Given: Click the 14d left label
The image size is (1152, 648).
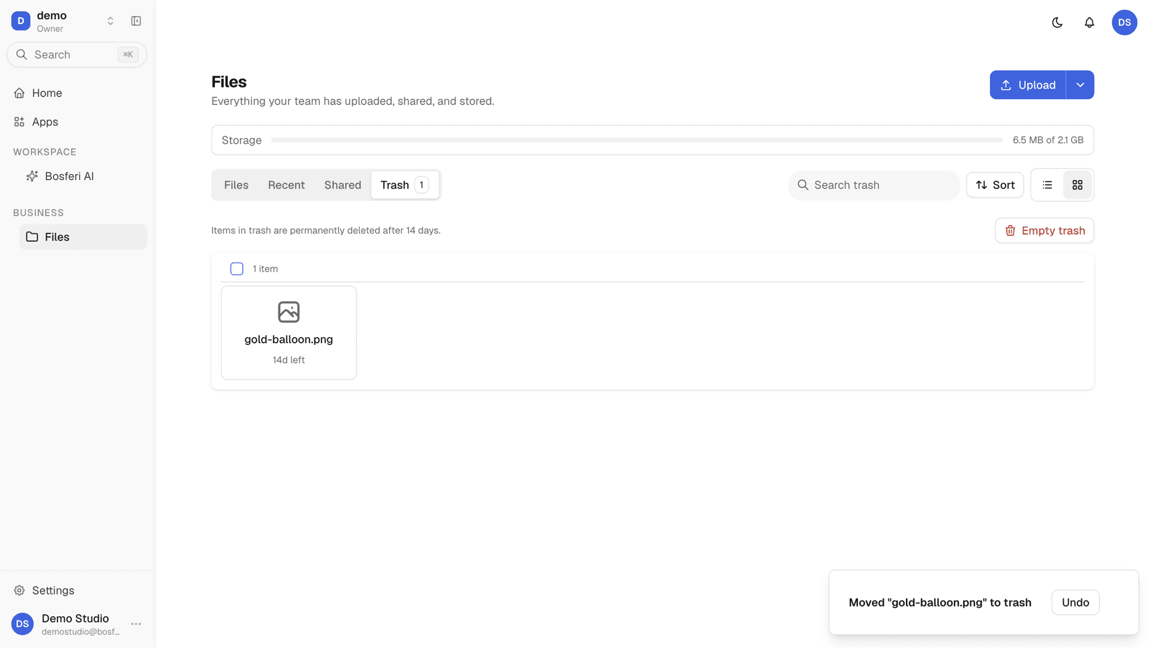Looking at the screenshot, I should pos(289,360).
